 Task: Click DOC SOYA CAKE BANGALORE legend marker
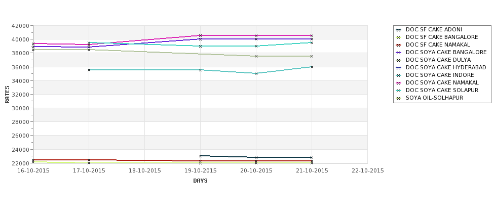(399, 53)
